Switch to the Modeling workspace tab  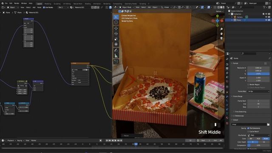(48, 4)
